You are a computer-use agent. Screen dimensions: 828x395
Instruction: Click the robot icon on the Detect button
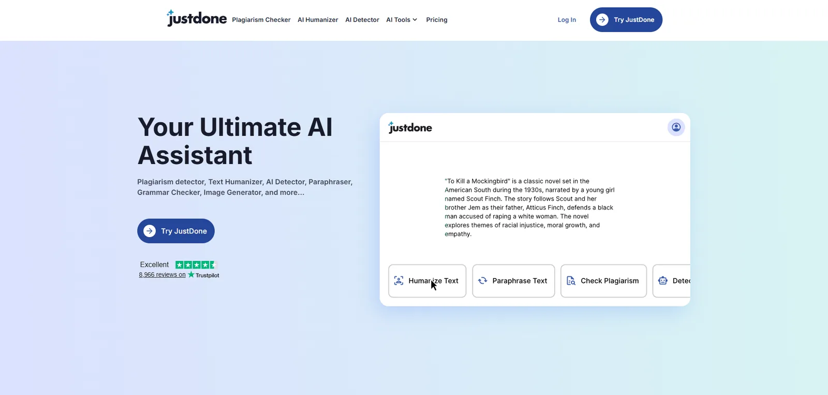(x=663, y=281)
